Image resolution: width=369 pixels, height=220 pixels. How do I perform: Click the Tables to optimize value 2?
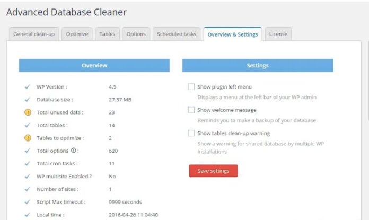pos(110,138)
